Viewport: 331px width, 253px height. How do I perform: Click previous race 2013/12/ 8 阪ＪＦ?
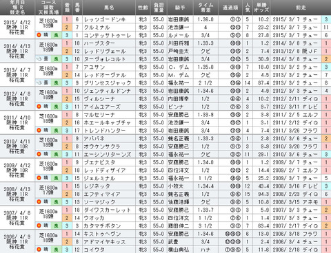pos(296,51)
